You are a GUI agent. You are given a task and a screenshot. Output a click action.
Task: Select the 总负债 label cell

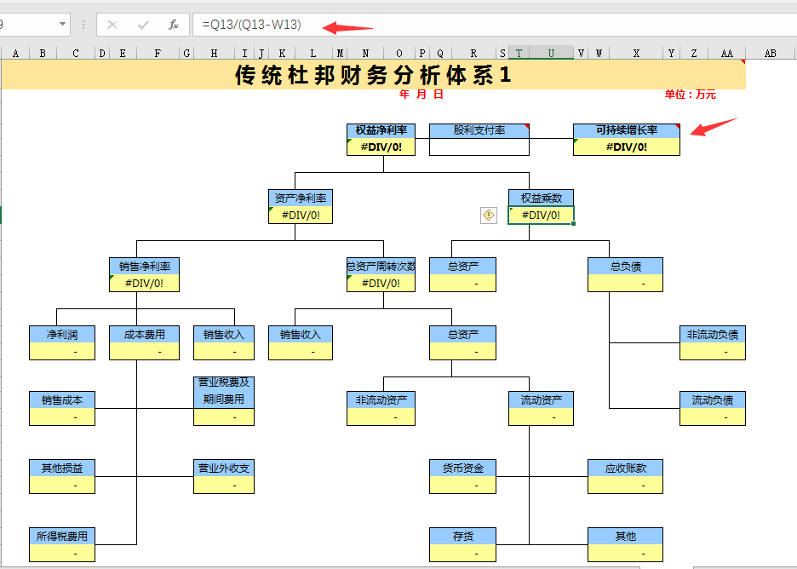[625, 267]
